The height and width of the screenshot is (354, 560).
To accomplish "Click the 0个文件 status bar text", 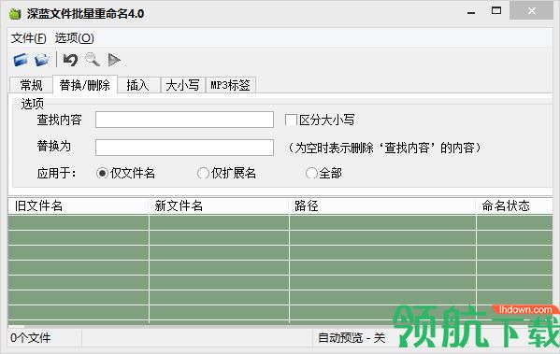I will (30, 337).
